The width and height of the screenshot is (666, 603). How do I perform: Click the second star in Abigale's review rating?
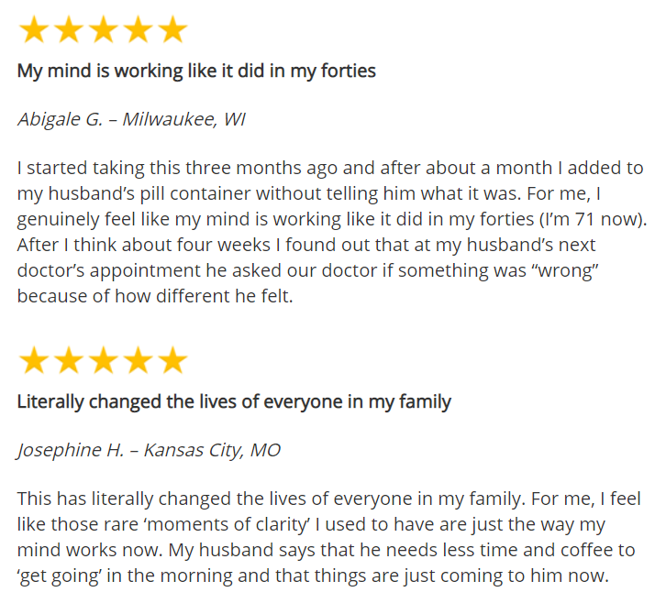(x=69, y=31)
